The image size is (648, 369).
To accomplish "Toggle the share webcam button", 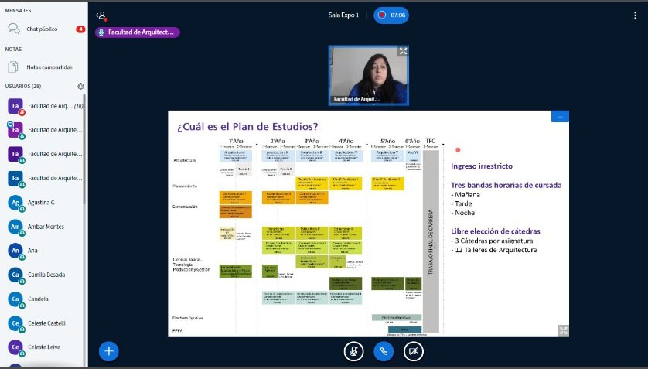I will coord(415,351).
